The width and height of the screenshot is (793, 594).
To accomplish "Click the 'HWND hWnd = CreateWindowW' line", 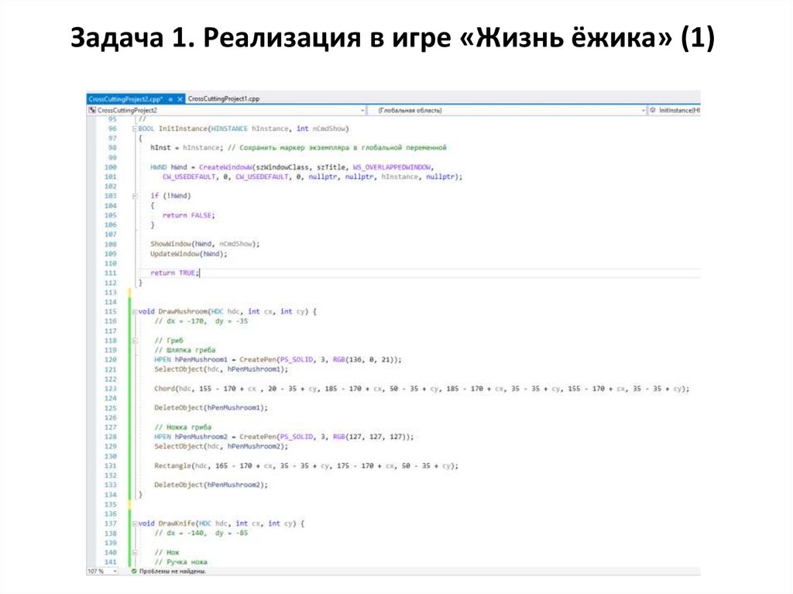I will pos(292,167).
